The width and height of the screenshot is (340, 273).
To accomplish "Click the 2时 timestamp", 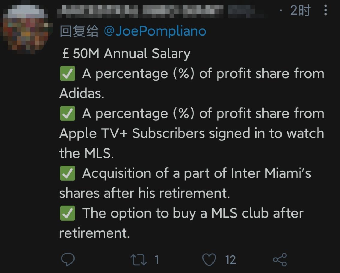I will (300, 11).
